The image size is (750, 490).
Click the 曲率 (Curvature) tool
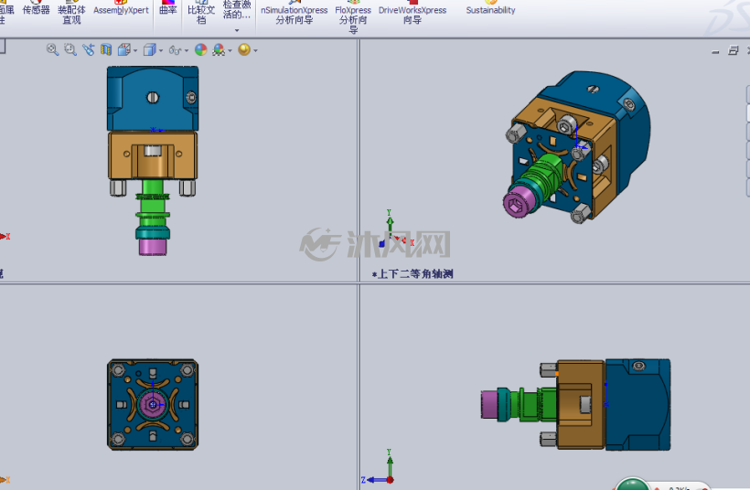pos(168,10)
